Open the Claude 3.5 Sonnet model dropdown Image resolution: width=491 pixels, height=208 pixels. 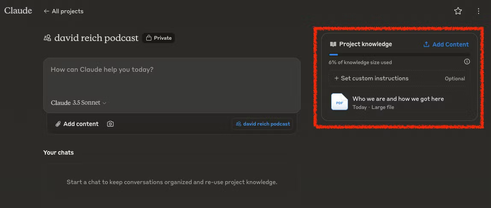[79, 103]
